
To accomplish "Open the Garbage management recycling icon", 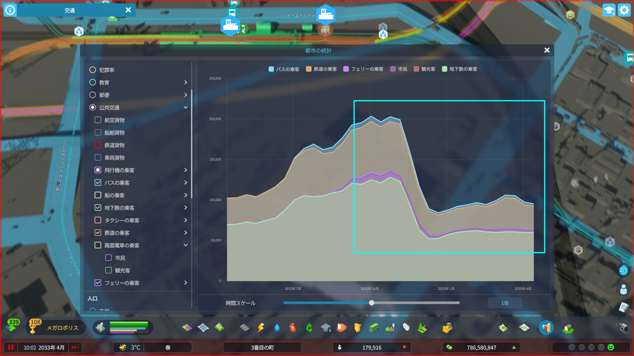I will click(x=310, y=328).
